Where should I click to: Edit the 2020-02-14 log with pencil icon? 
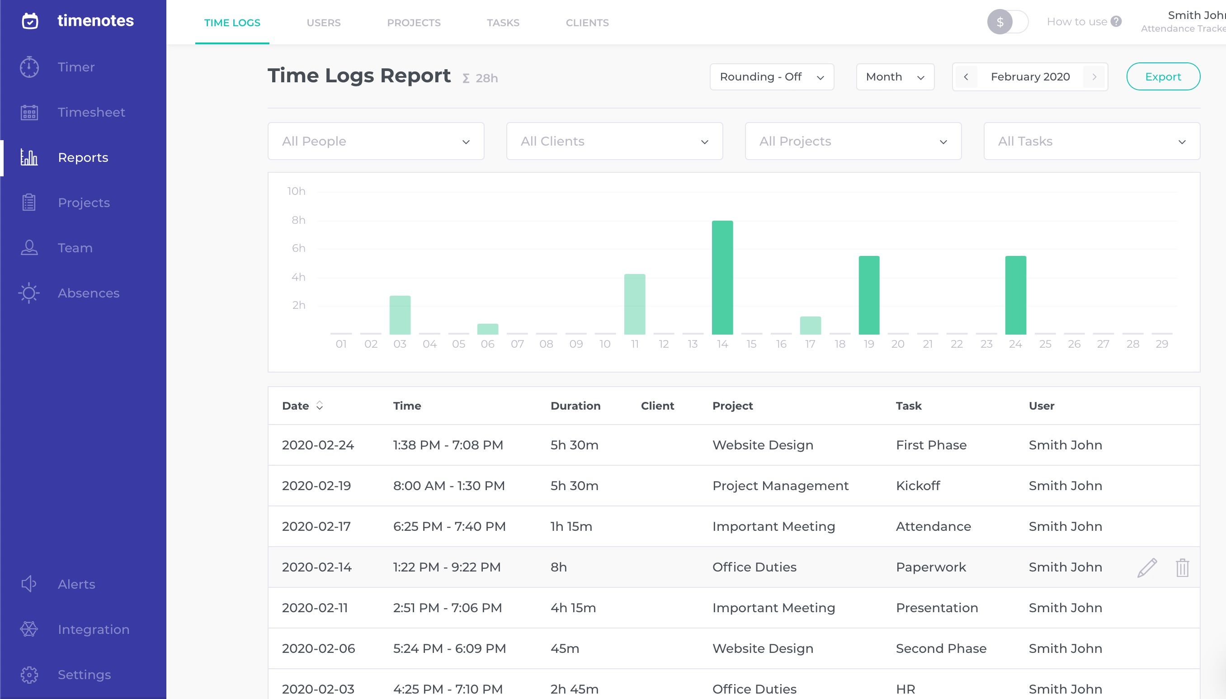point(1147,567)
